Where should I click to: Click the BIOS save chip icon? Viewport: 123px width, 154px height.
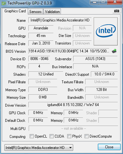pos(114,51)
